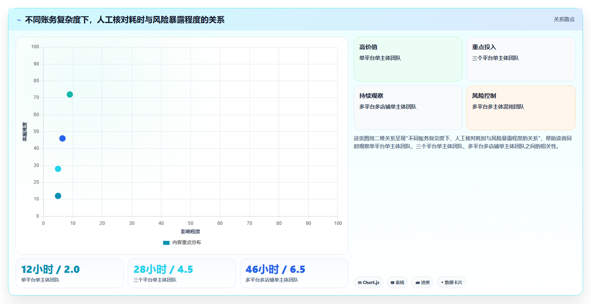
Task: Click the teal data point at 72
Action: tap(70, 95)
